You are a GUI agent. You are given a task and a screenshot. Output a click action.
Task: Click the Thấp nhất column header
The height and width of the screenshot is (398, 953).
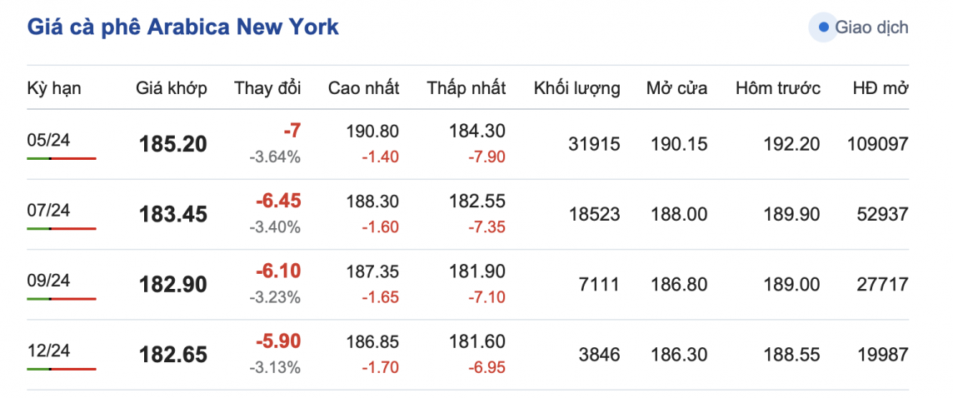tap(467, 87)
